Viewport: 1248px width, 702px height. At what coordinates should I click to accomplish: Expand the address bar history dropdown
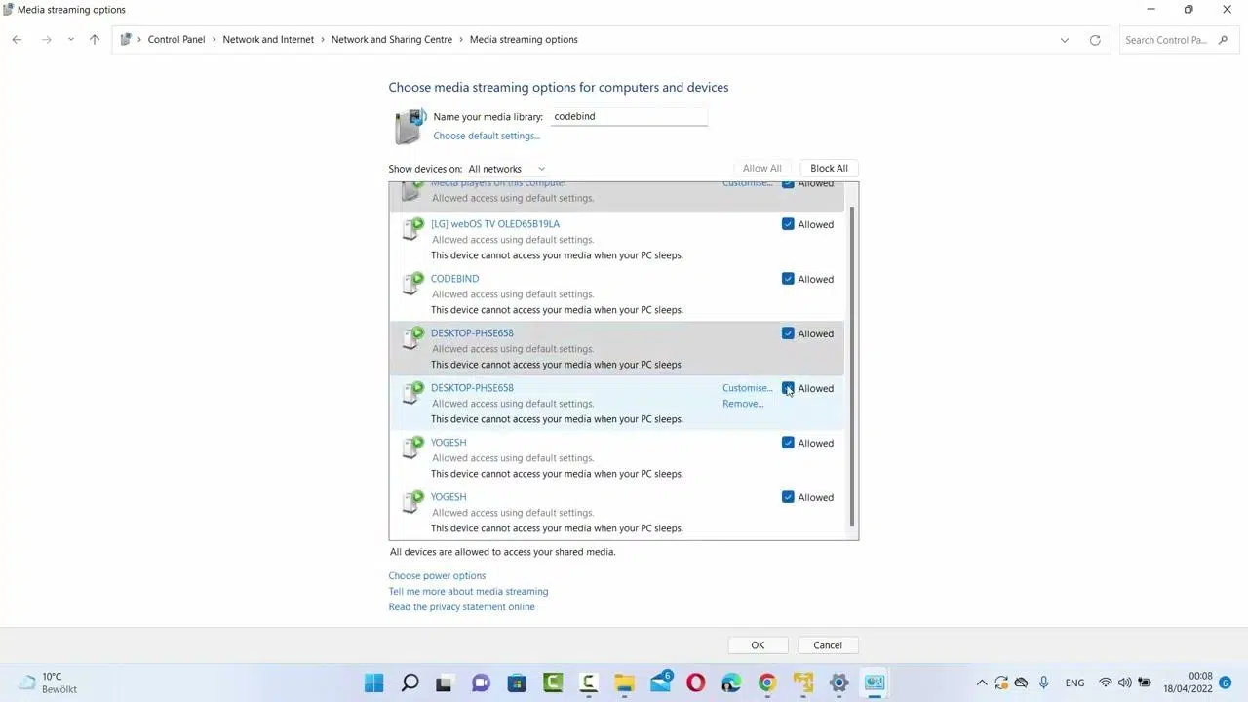[x=1064, y=40]
